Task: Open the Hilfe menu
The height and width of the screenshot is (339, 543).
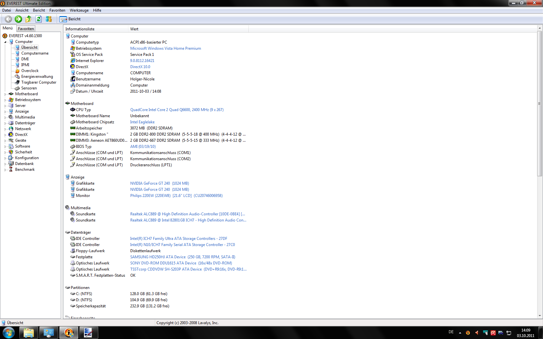Action: tap(97, 10)
